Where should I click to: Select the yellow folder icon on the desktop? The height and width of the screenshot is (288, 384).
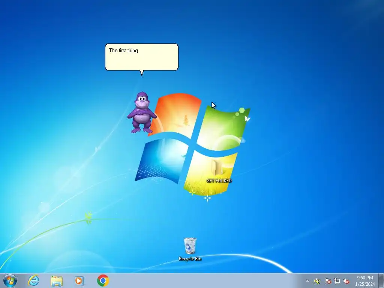click(217, 168)
